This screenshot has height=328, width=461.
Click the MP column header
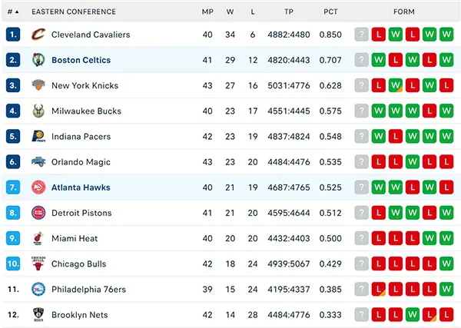point(207,12)
